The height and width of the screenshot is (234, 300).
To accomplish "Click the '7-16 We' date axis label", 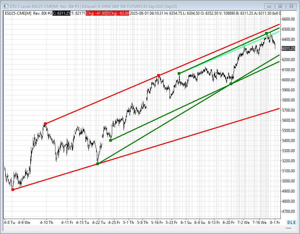I will (x=260, y=223).
